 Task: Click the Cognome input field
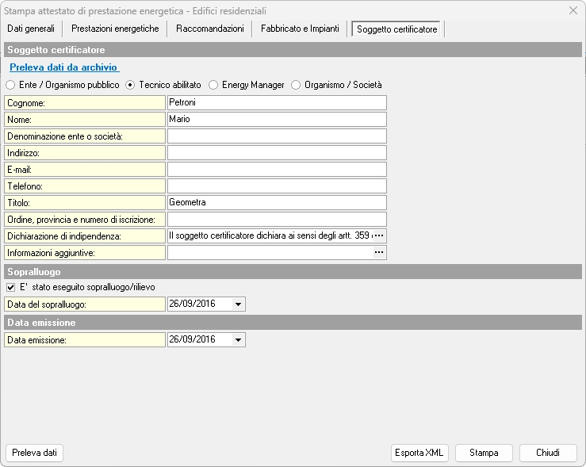point(276,102)
